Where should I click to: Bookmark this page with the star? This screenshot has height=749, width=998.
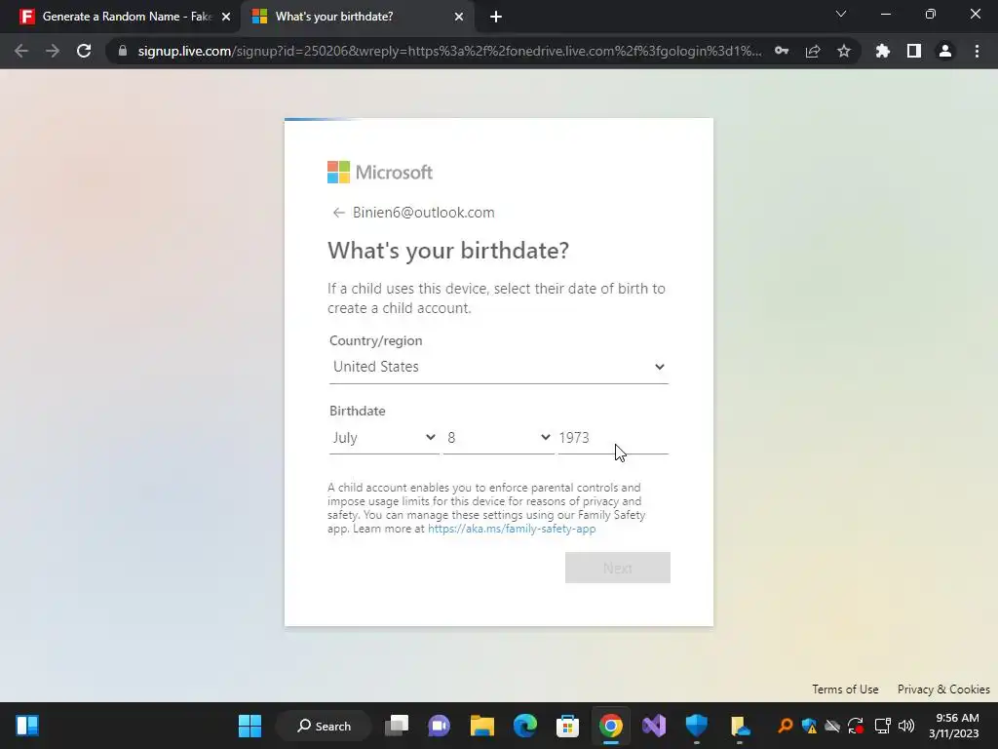[844, 51]
